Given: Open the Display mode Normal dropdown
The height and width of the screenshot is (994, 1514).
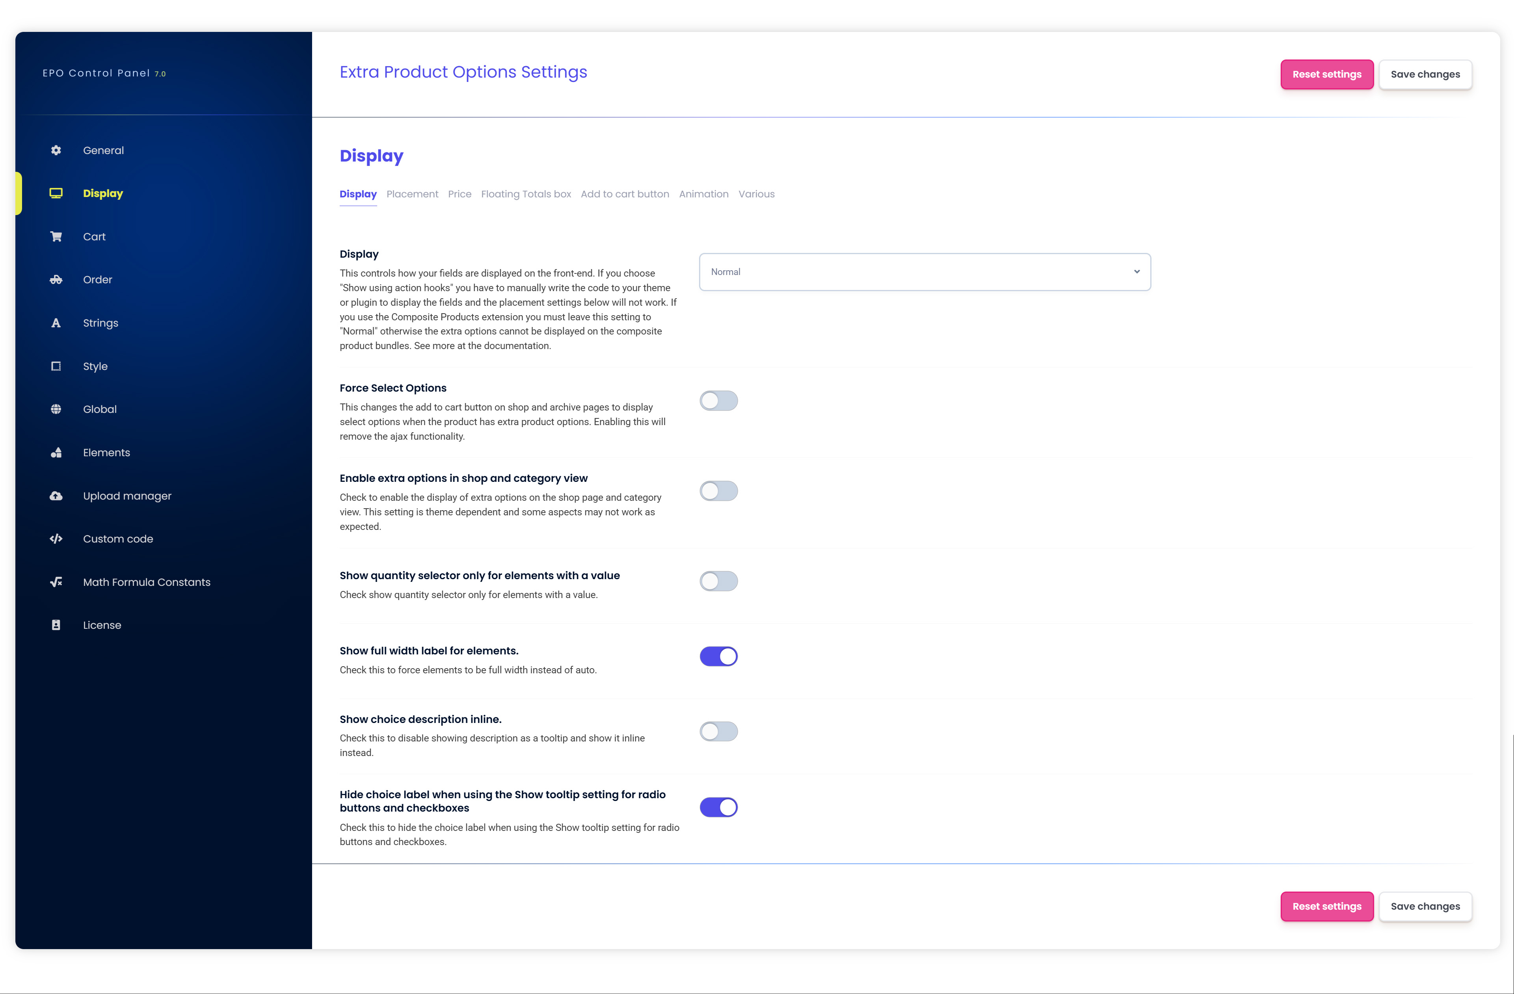Looking at the screenshot, I should click(x=924, y=272).
